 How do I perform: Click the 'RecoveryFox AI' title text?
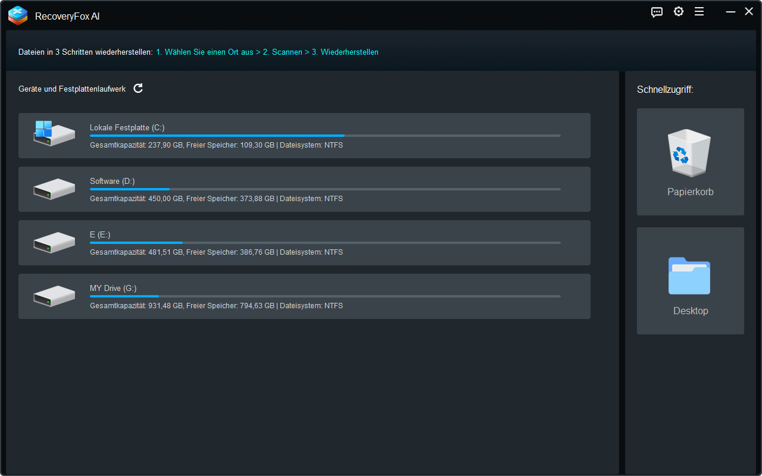pyautogui.click(x=67, y=16)
